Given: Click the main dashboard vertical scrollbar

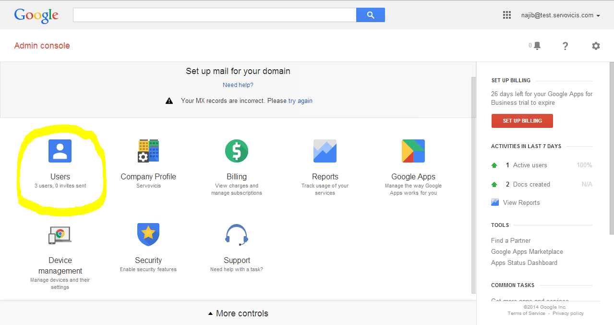Looking at the screenshot, I should (x=474, y=185).
